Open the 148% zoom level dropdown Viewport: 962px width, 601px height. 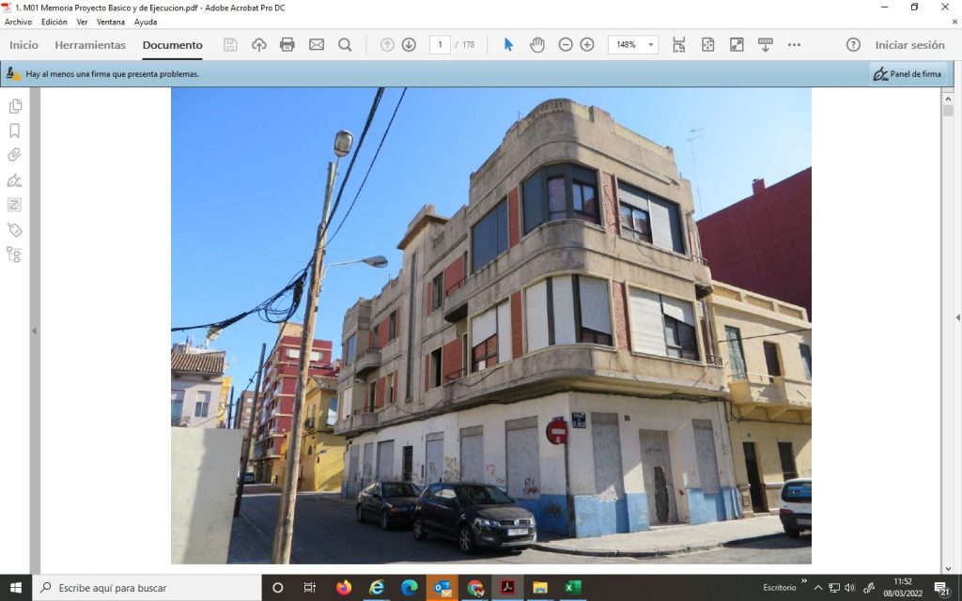pyautogui.click(x=650, y=45)
